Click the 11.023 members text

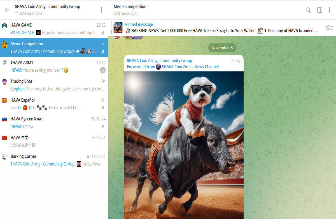(29, 13)
